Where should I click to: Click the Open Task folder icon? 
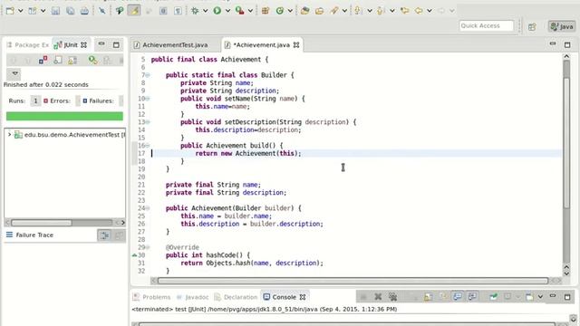point(319,11)
